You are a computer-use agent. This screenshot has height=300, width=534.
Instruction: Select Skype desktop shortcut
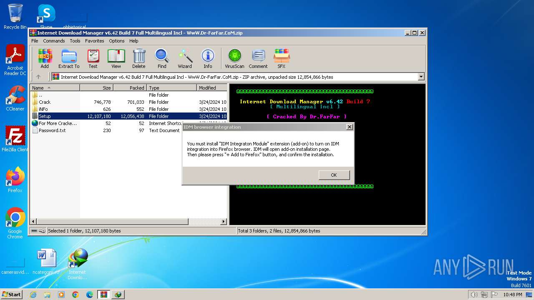[46, 15]
